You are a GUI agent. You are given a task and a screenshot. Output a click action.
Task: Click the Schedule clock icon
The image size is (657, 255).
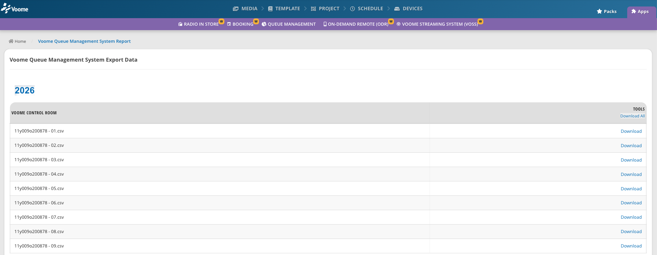click(352, 9)
